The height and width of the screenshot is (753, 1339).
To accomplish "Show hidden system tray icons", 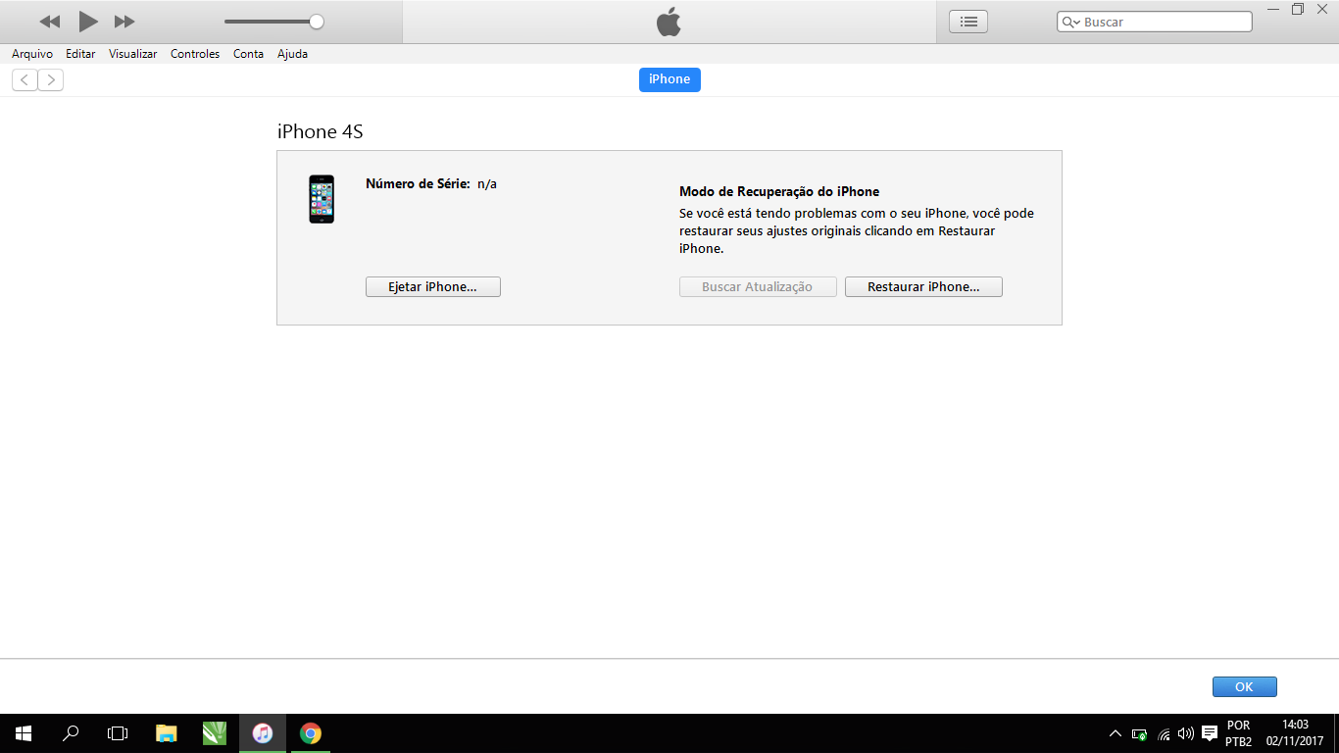I will point(1116,733).
